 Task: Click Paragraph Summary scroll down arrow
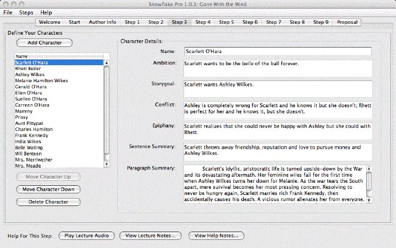click(369, 200)
